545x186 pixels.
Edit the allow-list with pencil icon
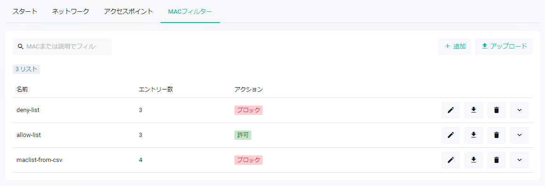tap(450, 135)
